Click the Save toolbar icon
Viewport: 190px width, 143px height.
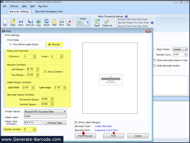point(21,22)
